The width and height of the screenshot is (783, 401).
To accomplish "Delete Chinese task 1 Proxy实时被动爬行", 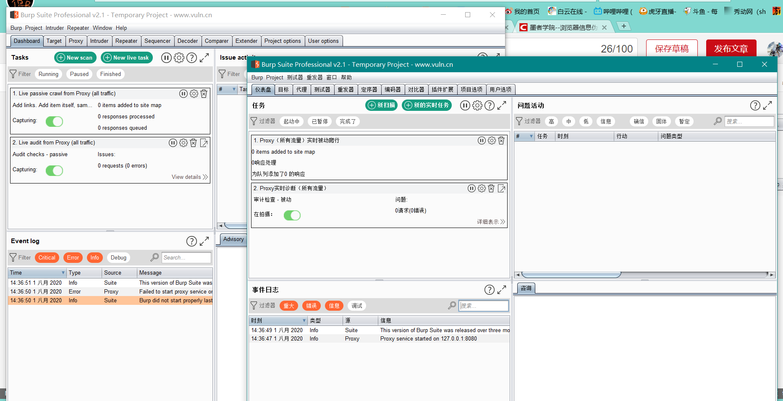I will pyautogui.click(x=501, y=141).
